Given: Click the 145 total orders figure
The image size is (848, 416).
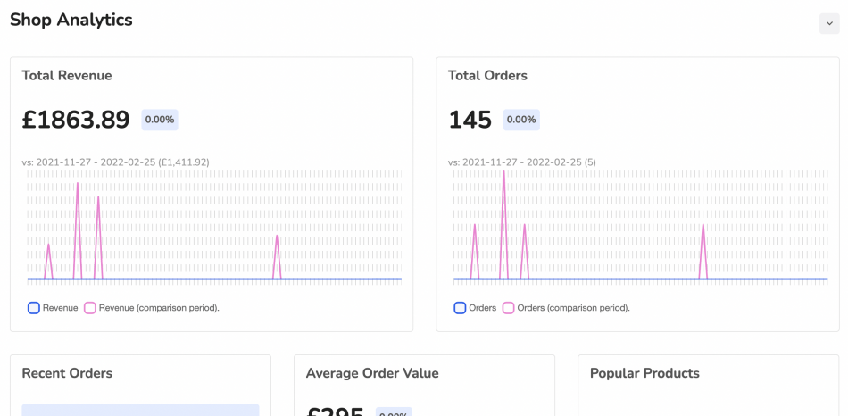Looking at the screenshot, I should (470, 120).
